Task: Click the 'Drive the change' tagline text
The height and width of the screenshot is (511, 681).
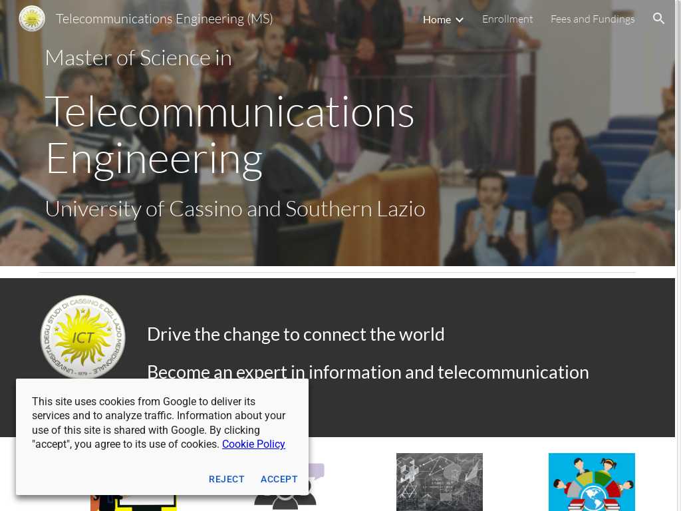Action: click(x=295, y=334)
